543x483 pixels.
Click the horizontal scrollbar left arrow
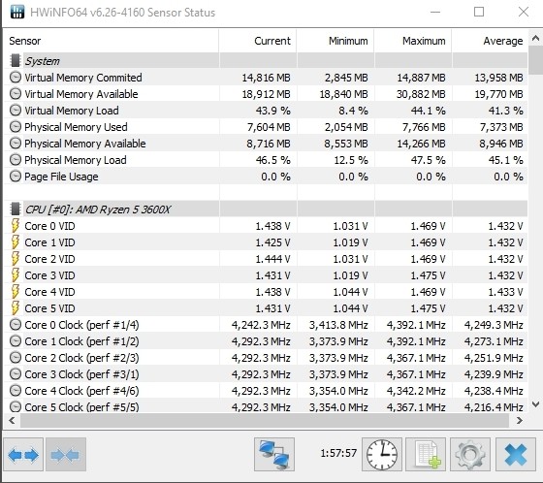pyautogui.click(x=12, y=420)
